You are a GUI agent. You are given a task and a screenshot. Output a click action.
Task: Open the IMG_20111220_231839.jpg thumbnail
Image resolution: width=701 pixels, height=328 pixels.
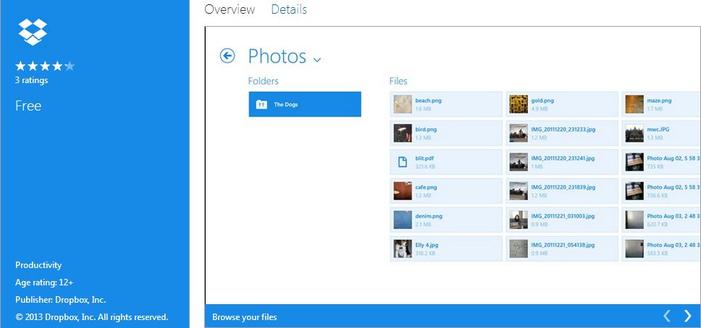pos(519,191)
